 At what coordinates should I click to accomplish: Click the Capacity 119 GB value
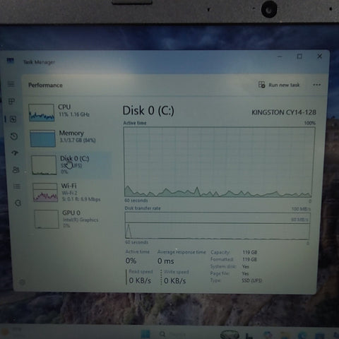[249, 252]
